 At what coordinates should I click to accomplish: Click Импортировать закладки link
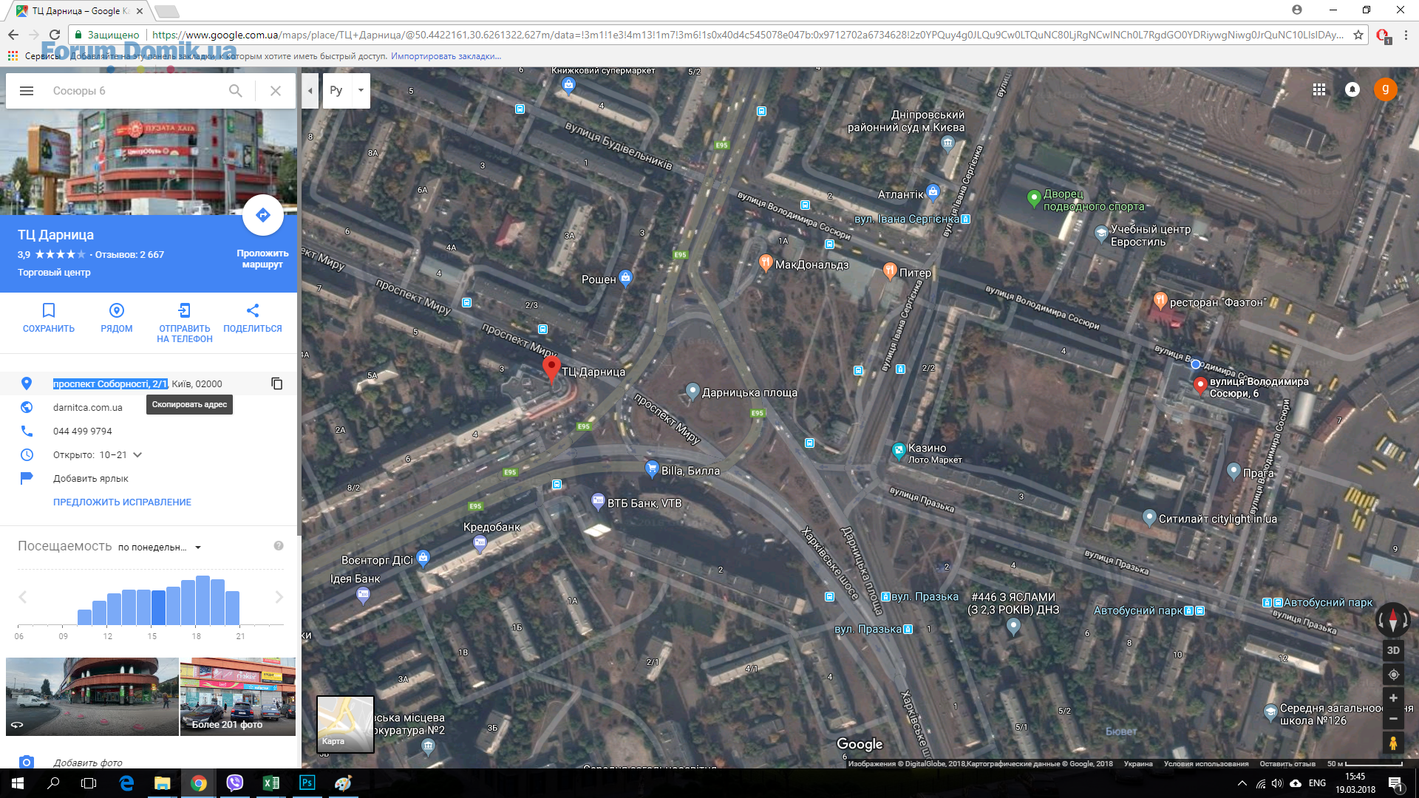point(446,56)
